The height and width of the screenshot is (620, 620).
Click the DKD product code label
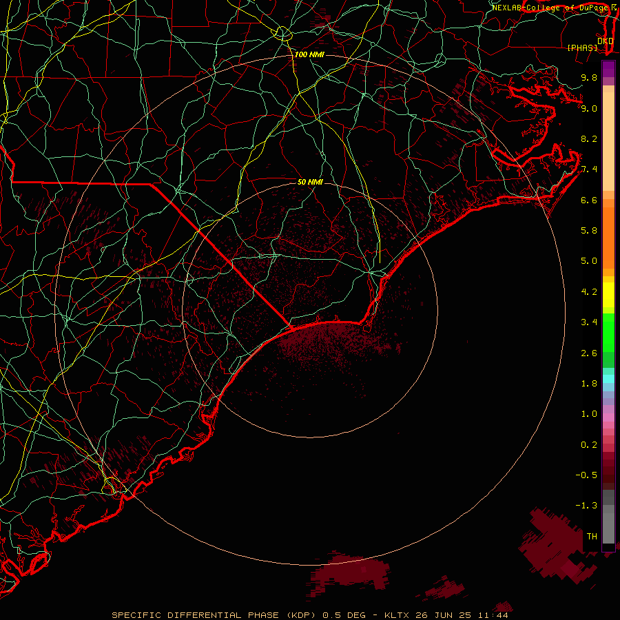point(605,41)
